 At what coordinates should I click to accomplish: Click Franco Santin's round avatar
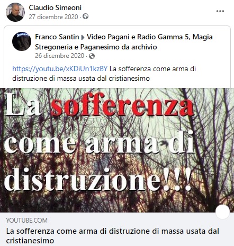(22, 41)
